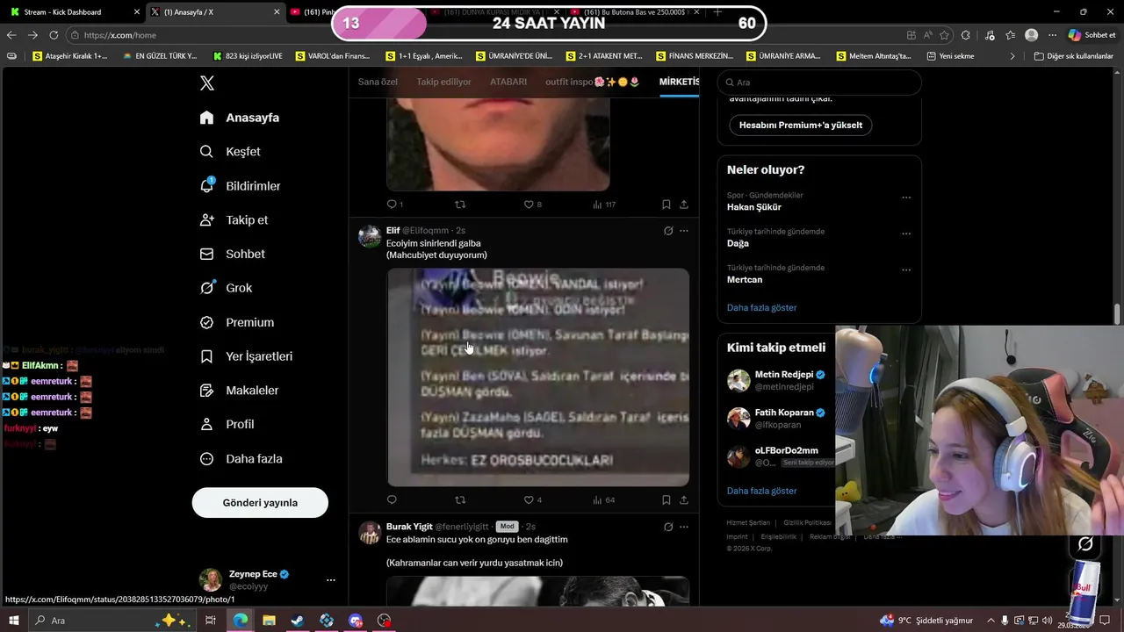Viewport: 1124px width, 632px height.
Task: Go back in the browser
Action: click(11, 35)
